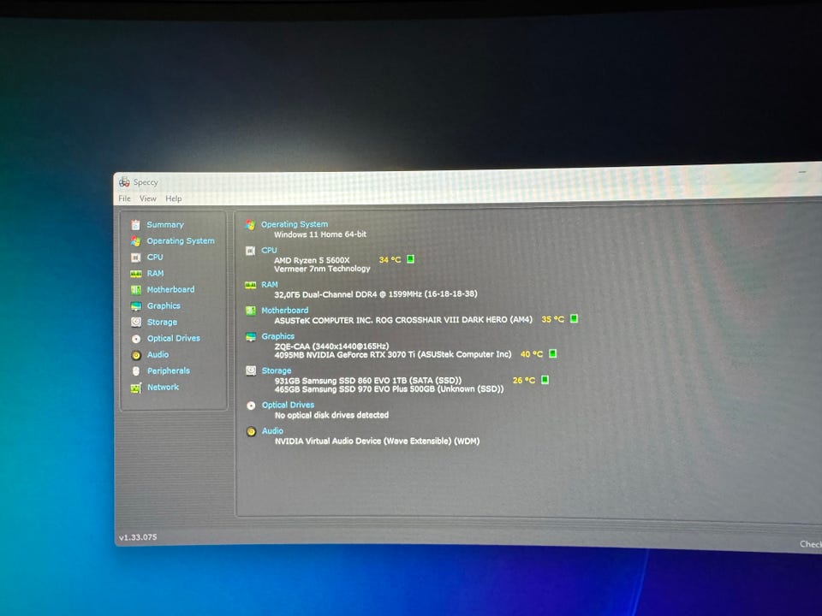Click the GPU temperature 40 °C value
The image size is (822, 616).
tap(531, 354)
